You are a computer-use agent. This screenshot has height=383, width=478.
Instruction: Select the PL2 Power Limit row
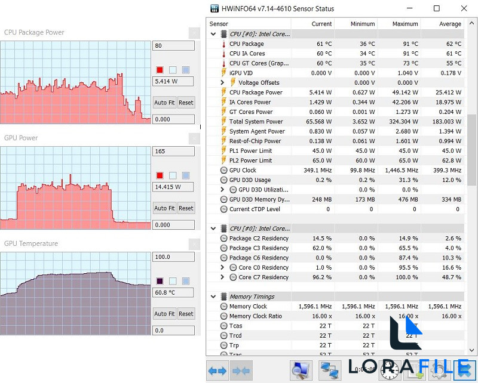click(x=335, y=160)
